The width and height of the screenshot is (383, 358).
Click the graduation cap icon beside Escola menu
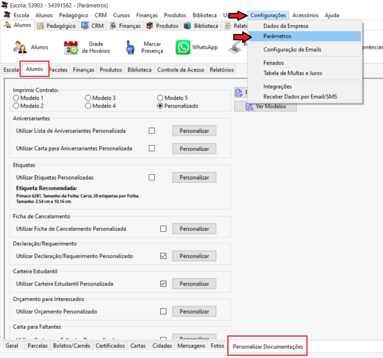7,15
